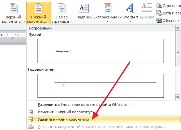181x130 pixels.
Task: Click the Дата и время icon
Action: pyautogui.click(x=159, y=13)
